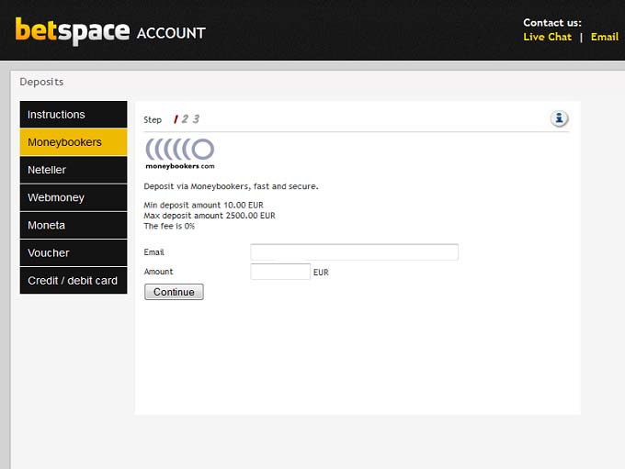Open the Instructions sidebar item
This screenshot has height=469, width=625.
coord(74,115)
